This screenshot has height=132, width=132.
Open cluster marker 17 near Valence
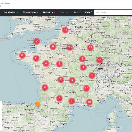[87, 88]
